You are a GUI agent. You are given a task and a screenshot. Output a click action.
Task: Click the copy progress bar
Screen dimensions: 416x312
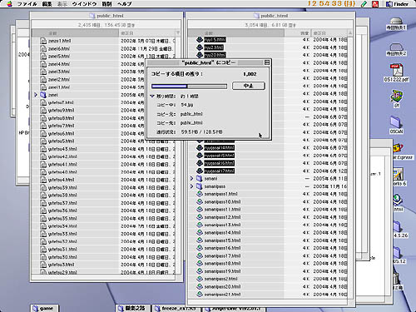(x=189, y=87)
